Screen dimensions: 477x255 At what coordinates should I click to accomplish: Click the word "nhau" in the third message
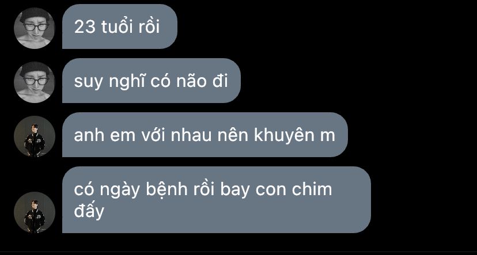191,135
